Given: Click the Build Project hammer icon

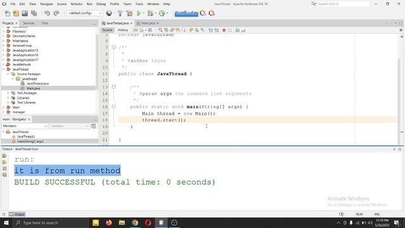Looking at the screenshot, I should (x=120, y=13).
